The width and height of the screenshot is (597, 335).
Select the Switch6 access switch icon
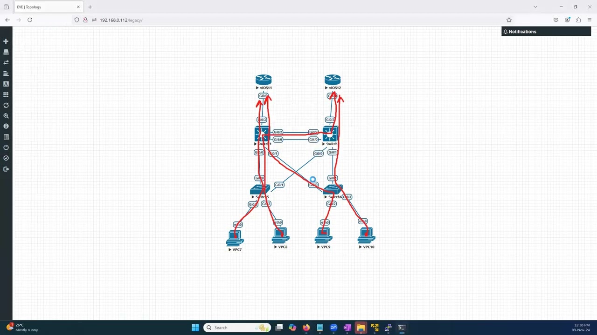point(333,190)
